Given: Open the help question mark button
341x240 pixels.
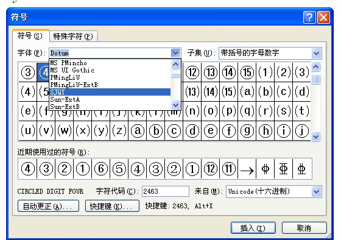Looking at the screenshot, I should [x=309, y=17].
